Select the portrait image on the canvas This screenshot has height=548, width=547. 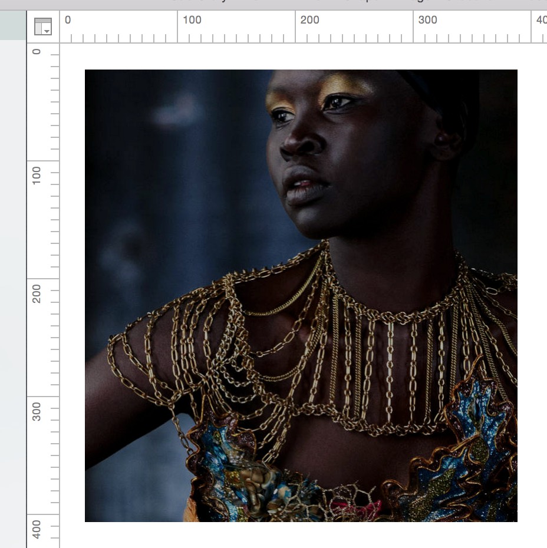[x=301, y=295]
